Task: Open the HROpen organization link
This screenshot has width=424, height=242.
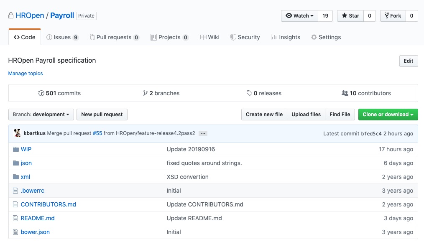Action: (30, 15)
